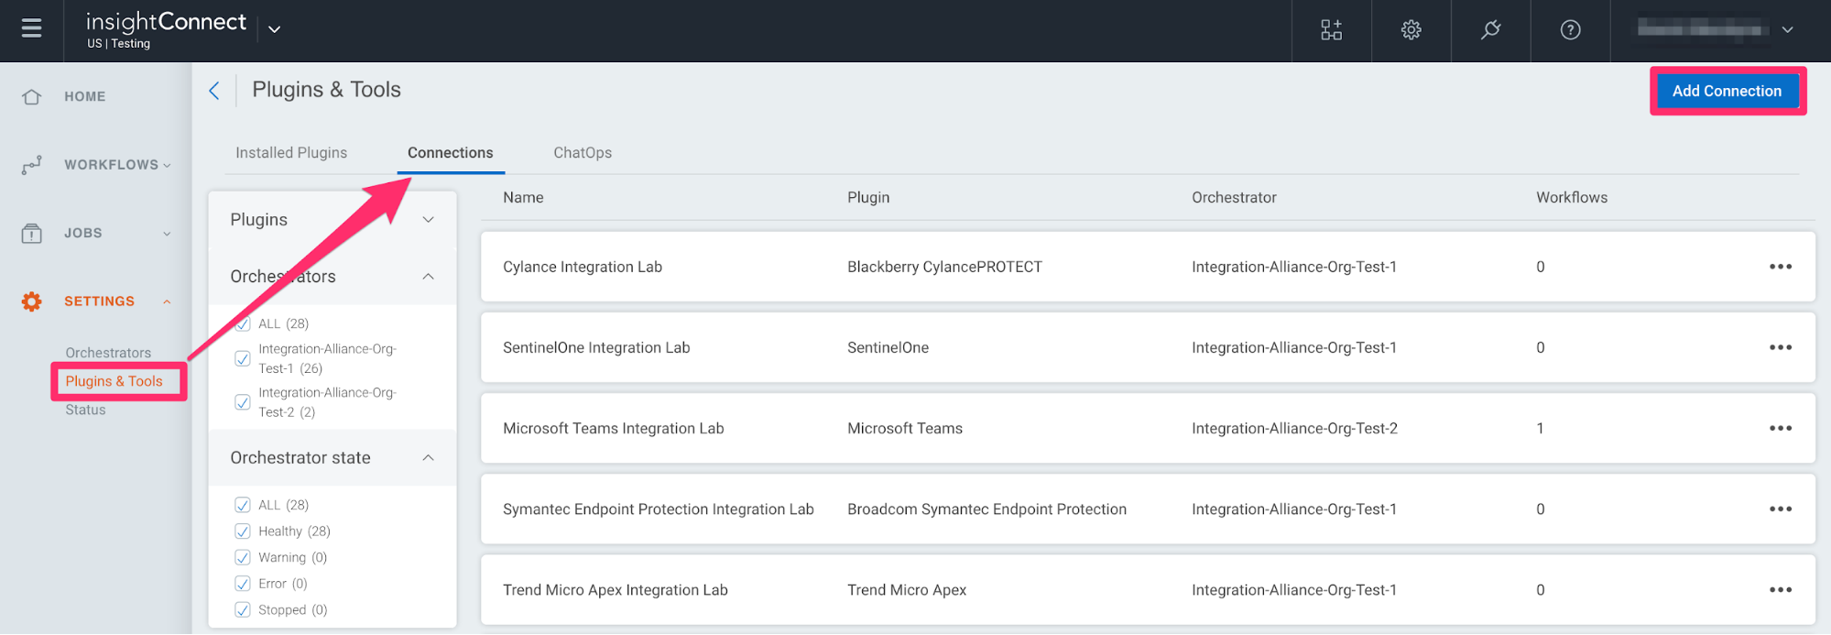Expand the Plugins filter section
The height and width of the screenshot is (635, 1831).
click(x=428, y=220)
